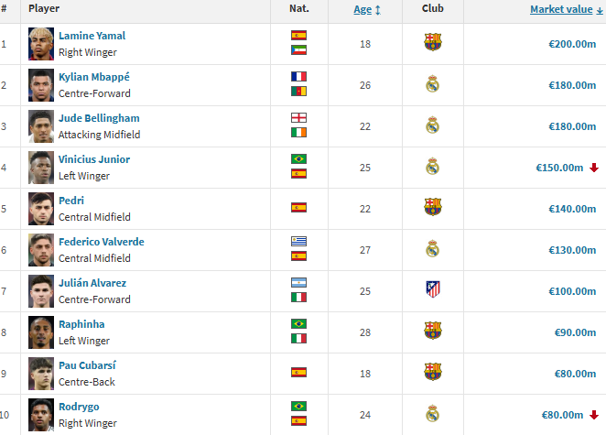Click the Argentina flag beside Julián Alvarez
Viewport: 606px width, 435px height.
(298, 283)
